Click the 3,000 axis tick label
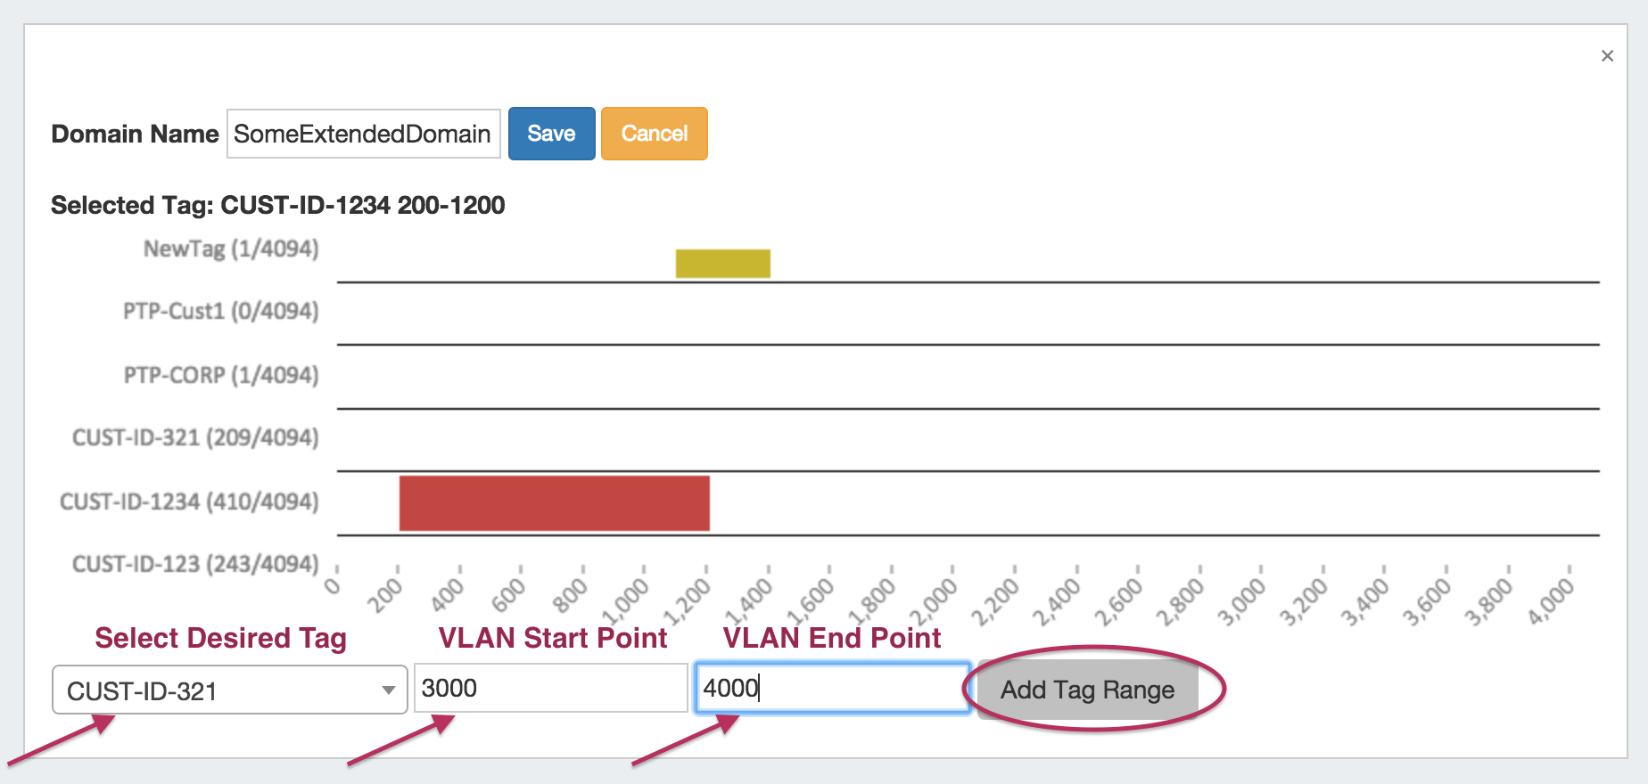Viewport: 1648px width, 784px height. (x=1242, y=601)
